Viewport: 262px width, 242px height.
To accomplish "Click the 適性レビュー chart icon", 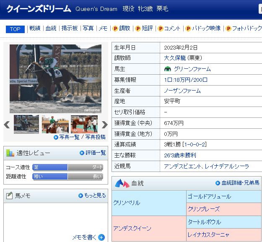I will (10, 153).
